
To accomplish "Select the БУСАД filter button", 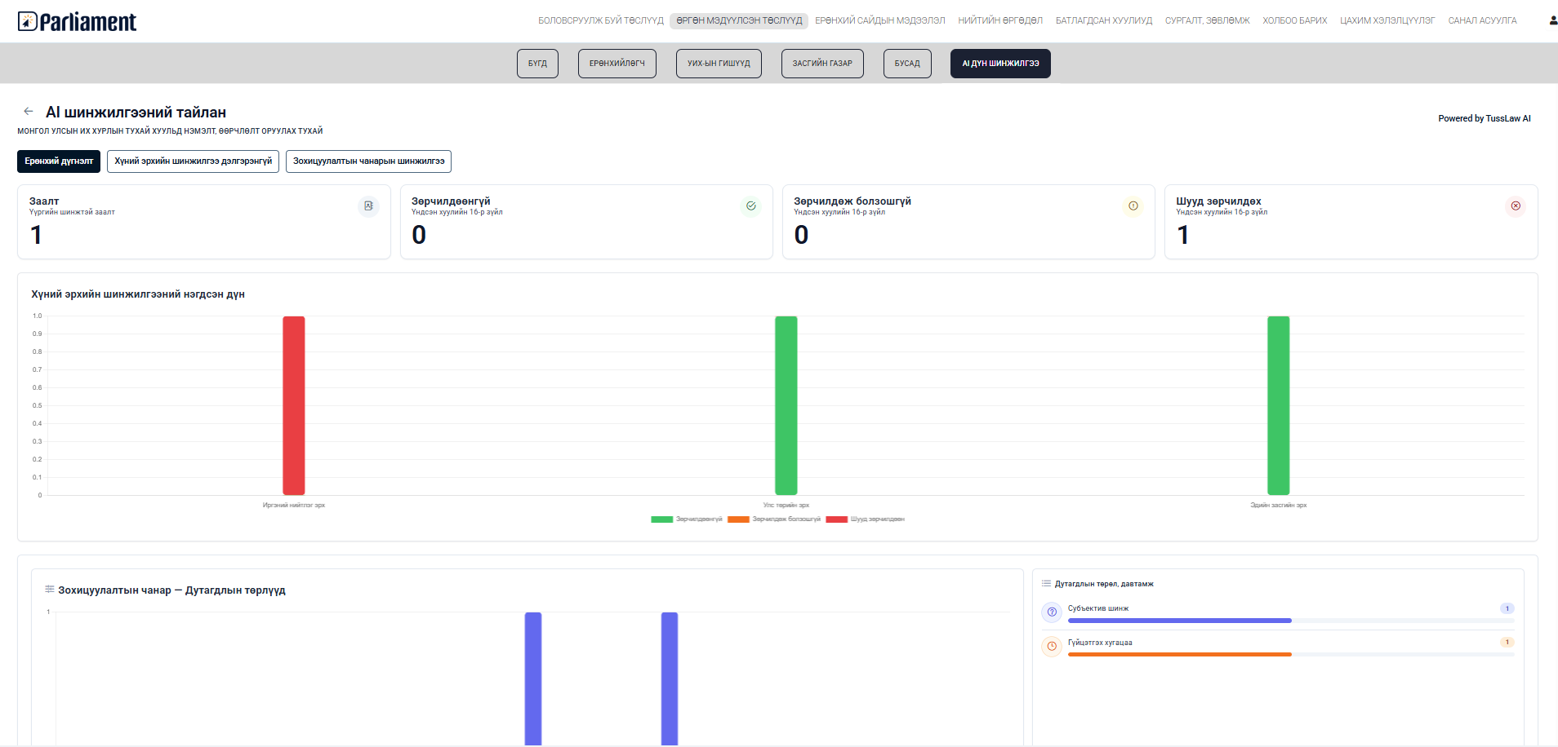I will (x=907, y=64).
